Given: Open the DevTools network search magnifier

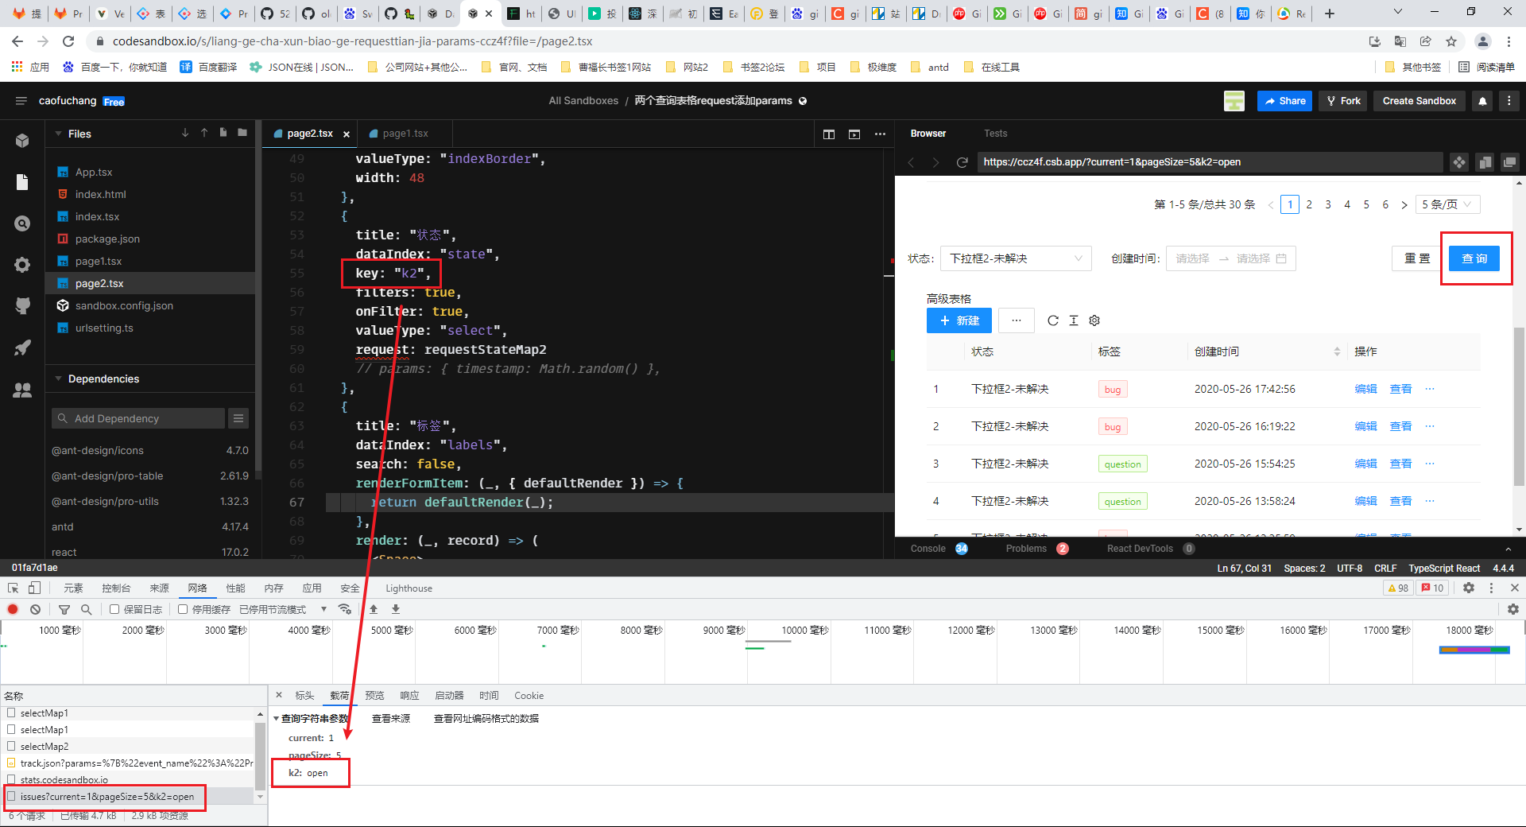Looking at the screenshot, I should point(86,609).
